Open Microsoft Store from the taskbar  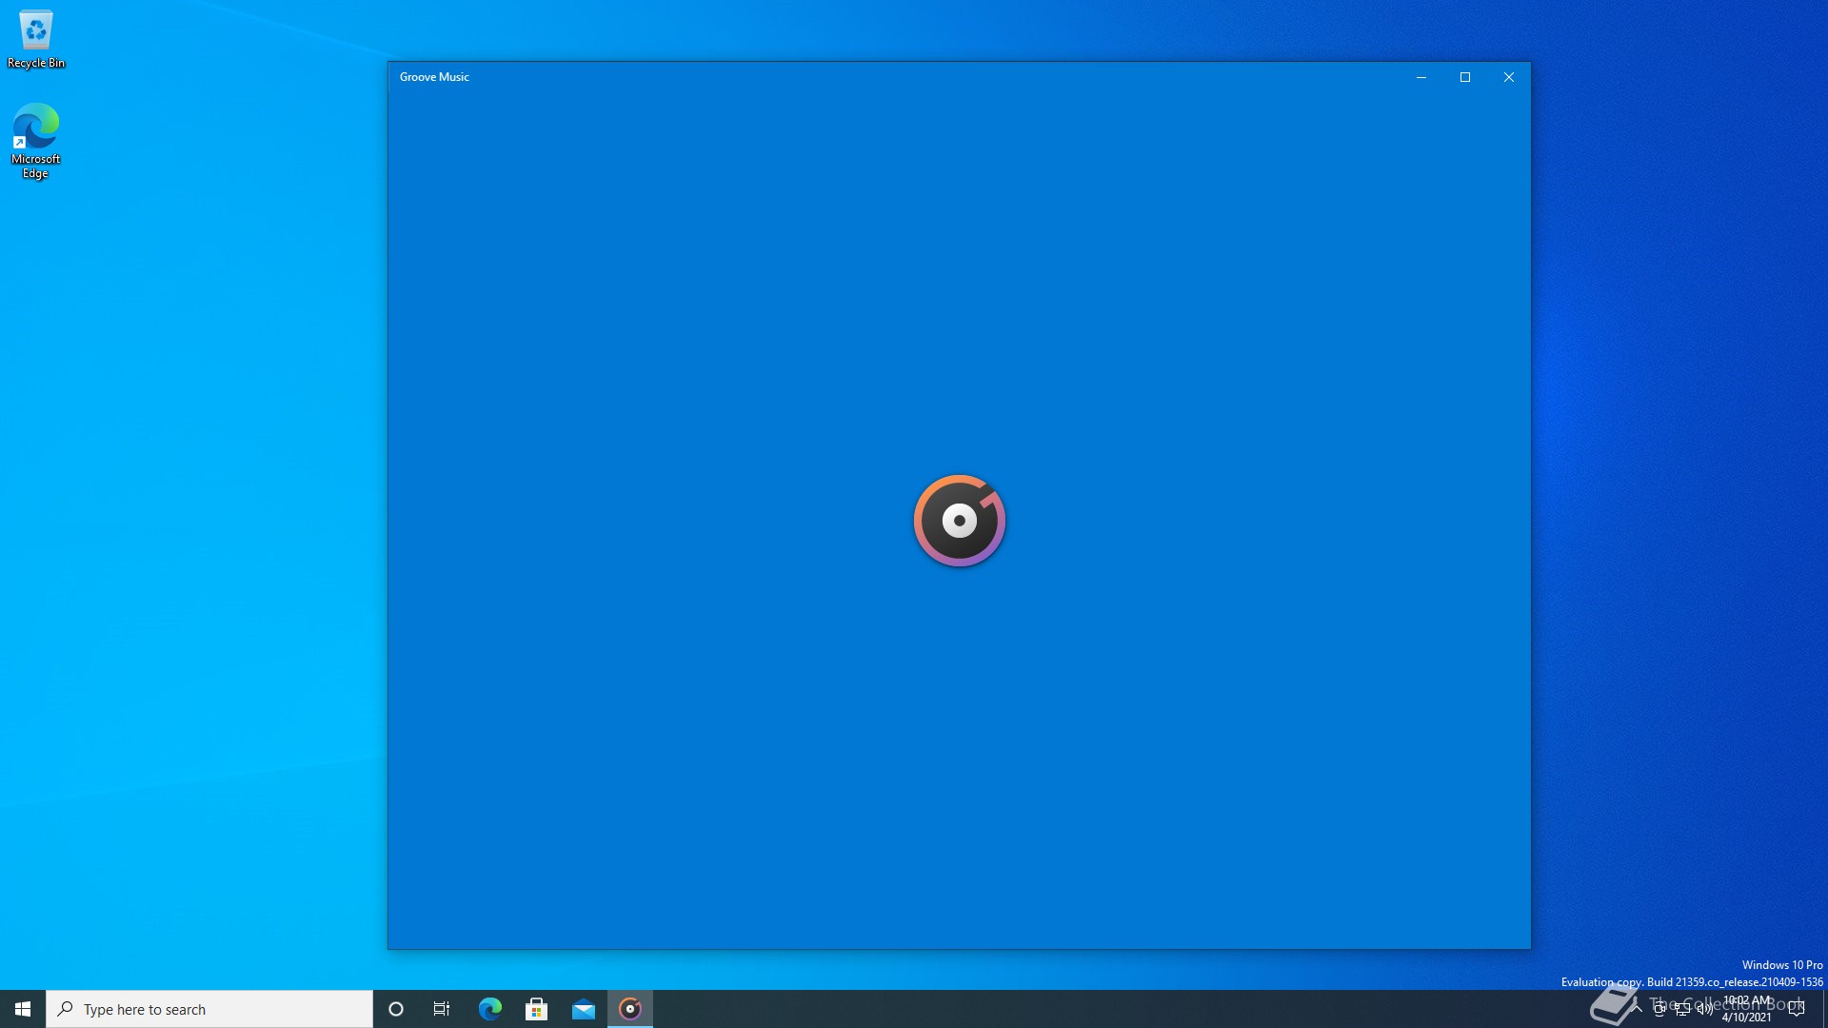pyautogui.click(x=536, y=1009)
